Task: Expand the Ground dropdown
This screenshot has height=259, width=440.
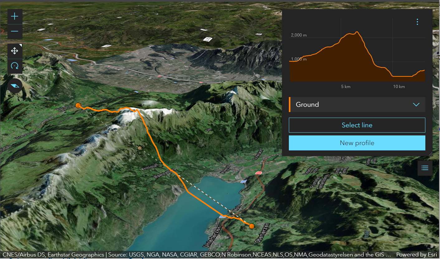Action: [416, 105]
